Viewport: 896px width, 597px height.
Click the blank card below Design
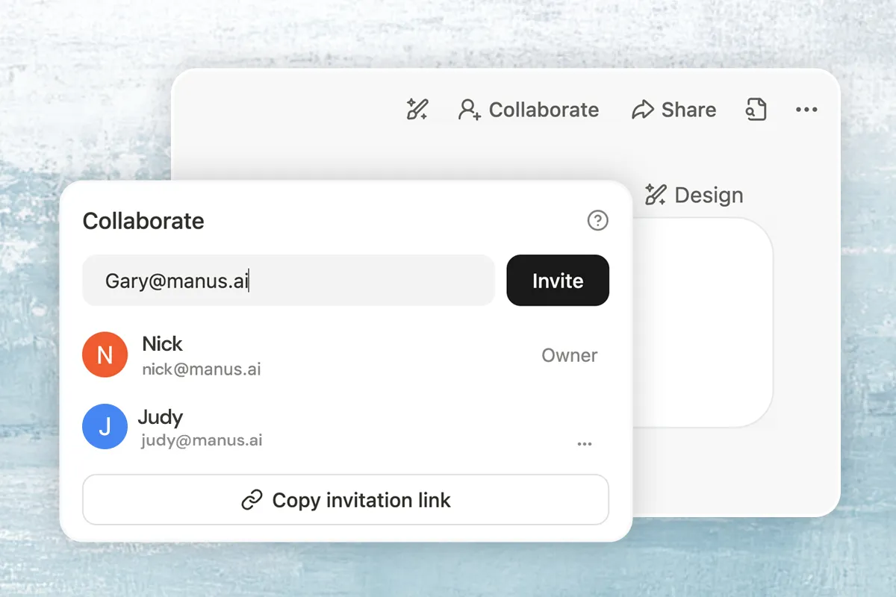[x=702, y=321]
